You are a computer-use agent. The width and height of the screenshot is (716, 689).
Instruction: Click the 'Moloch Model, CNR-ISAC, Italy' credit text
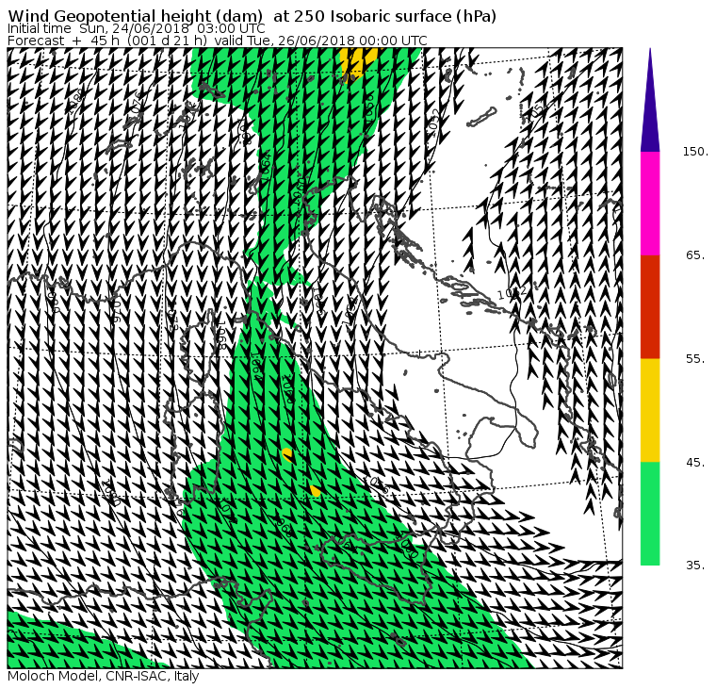[x=104, y=676]
